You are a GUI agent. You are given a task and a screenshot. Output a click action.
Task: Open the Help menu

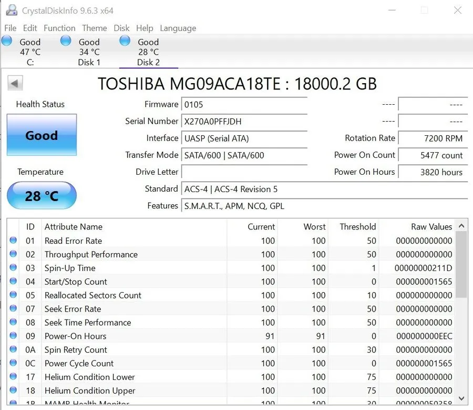(x=145, y=28)
